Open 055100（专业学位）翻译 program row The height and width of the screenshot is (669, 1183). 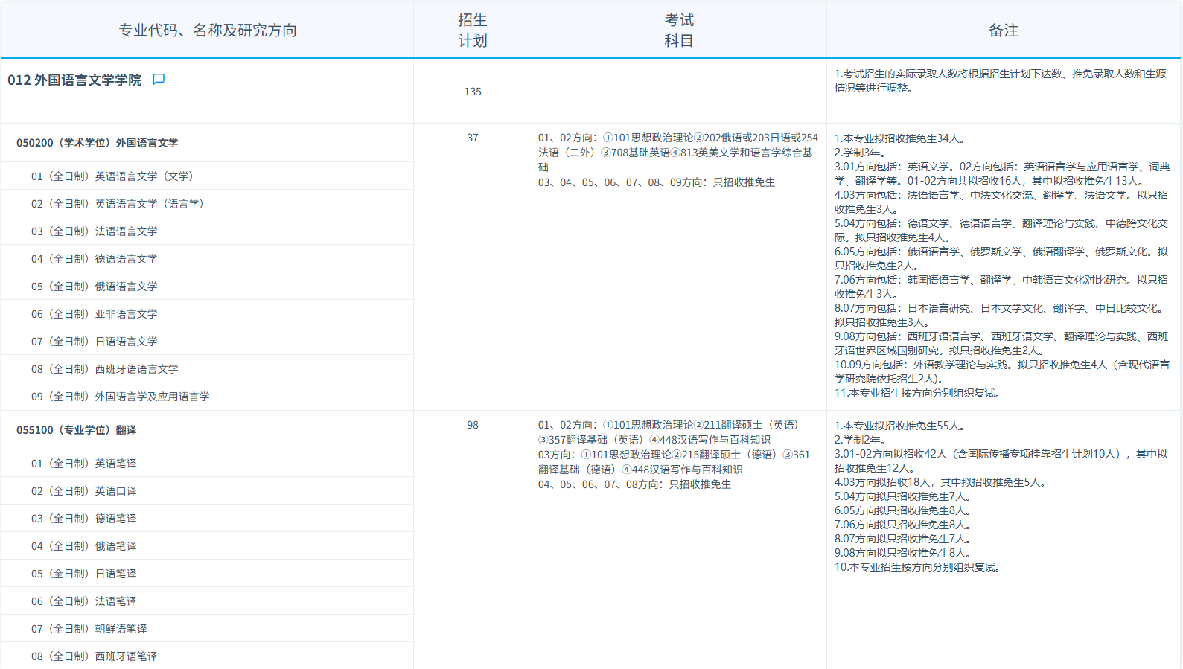[x=77, y=430]
